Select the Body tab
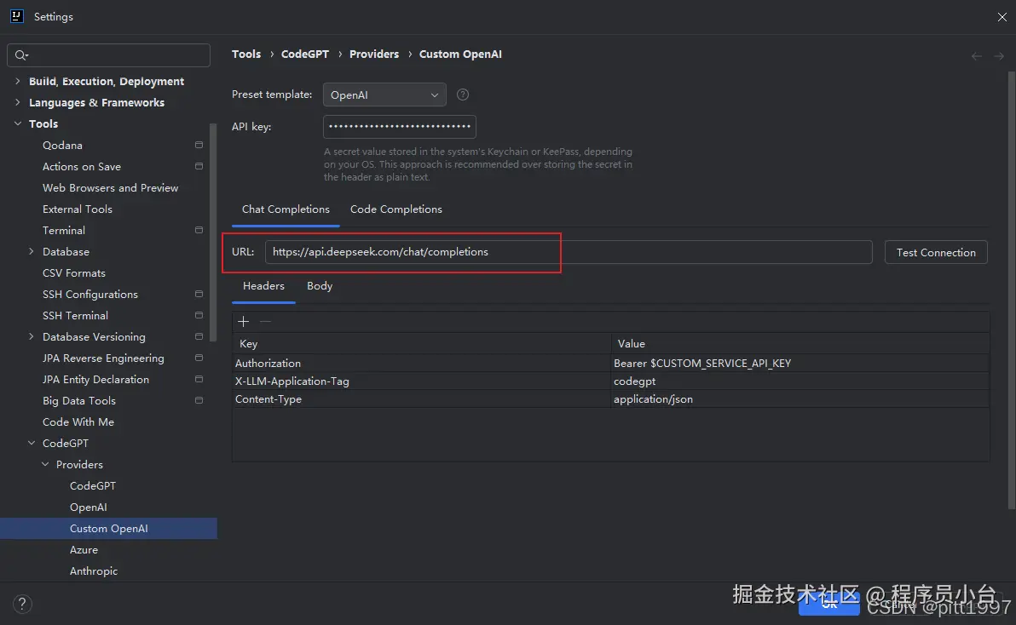Viewport: 1016px width, 625px height. (320, 286)
